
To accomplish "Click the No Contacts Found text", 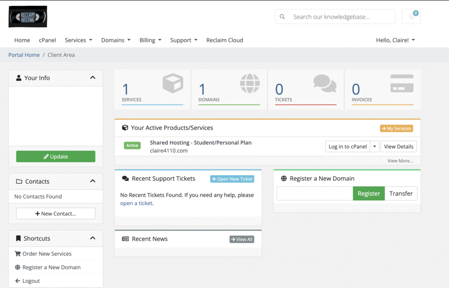I will (38, 196).
